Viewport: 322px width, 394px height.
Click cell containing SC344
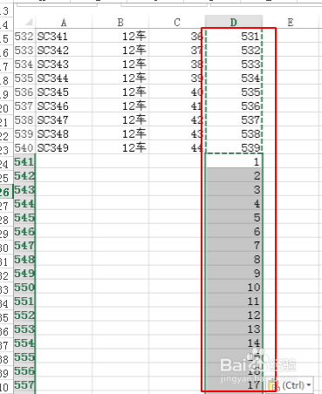point(64,78)
